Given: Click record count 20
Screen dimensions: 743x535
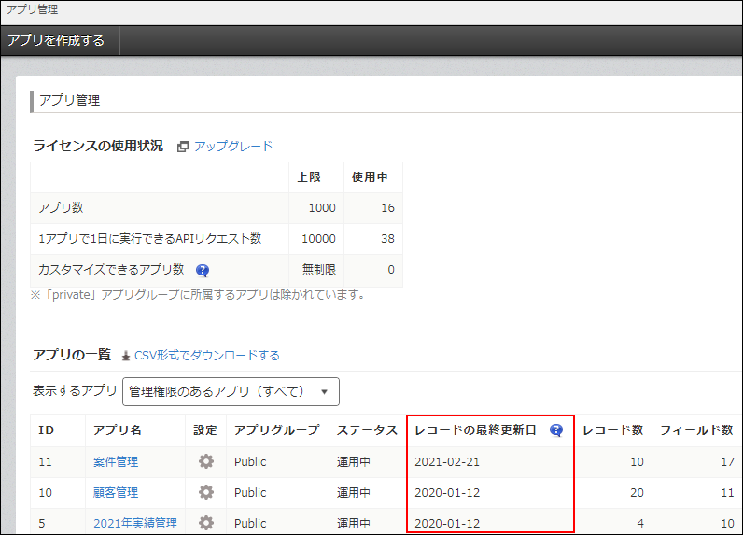Looking at the screenshot, I should click(637, 492).
